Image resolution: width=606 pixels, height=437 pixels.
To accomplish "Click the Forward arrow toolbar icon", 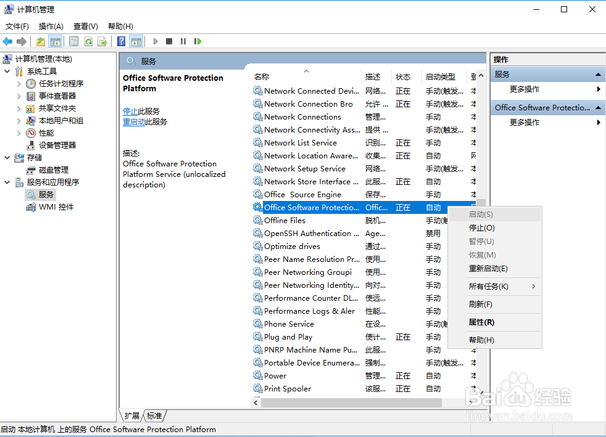I will pos(22,41).
